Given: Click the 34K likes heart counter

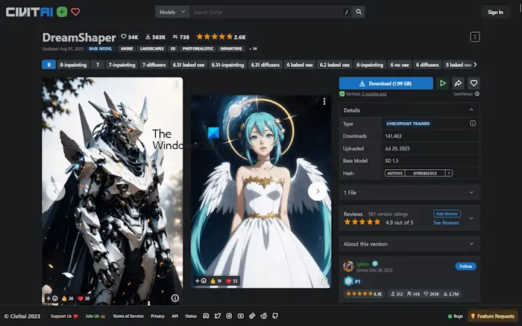Looking at the screenshot, I should click(x=130, y=37).
